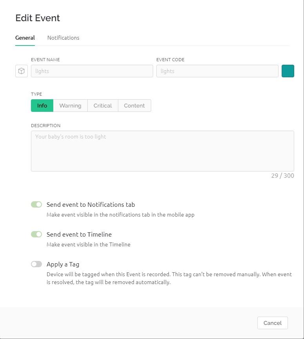304x339 pixels.
Task: Click the 29 / 300 character counter
Action: (282, 176)
